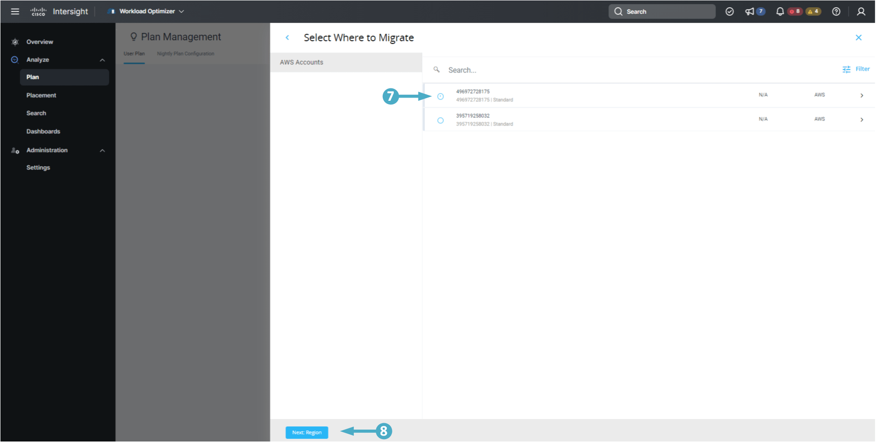The image size is (876, 447).
Task: Open Dashboards in the sidebar
Action: [x=43, y=131]
